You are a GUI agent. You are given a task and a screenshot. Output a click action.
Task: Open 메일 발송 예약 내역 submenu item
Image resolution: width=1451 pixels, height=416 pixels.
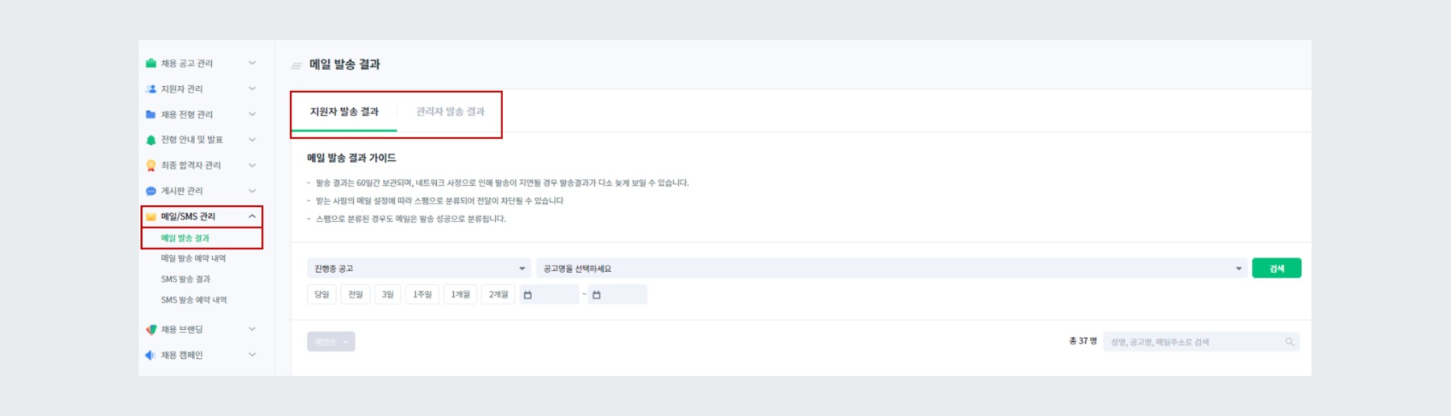pyautogui.click(x=193, y=258)
